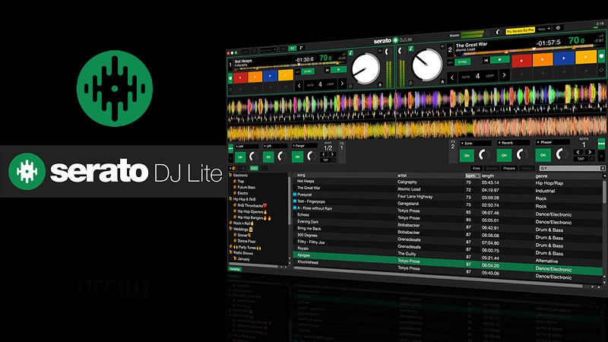Adjust the Phaser effect depth knob
The image size is (608, 342).
(x=561, y=154)
